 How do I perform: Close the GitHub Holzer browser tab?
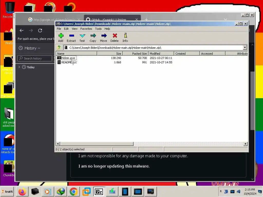137,19
